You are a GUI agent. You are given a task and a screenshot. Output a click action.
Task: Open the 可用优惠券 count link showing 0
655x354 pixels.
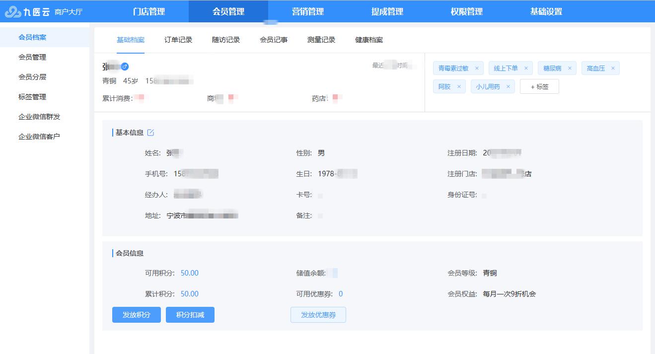pos(342,293)
